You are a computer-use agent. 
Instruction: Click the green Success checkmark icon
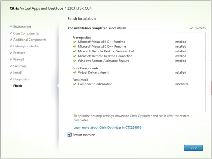pyautogui.click(x=191, y=28)
